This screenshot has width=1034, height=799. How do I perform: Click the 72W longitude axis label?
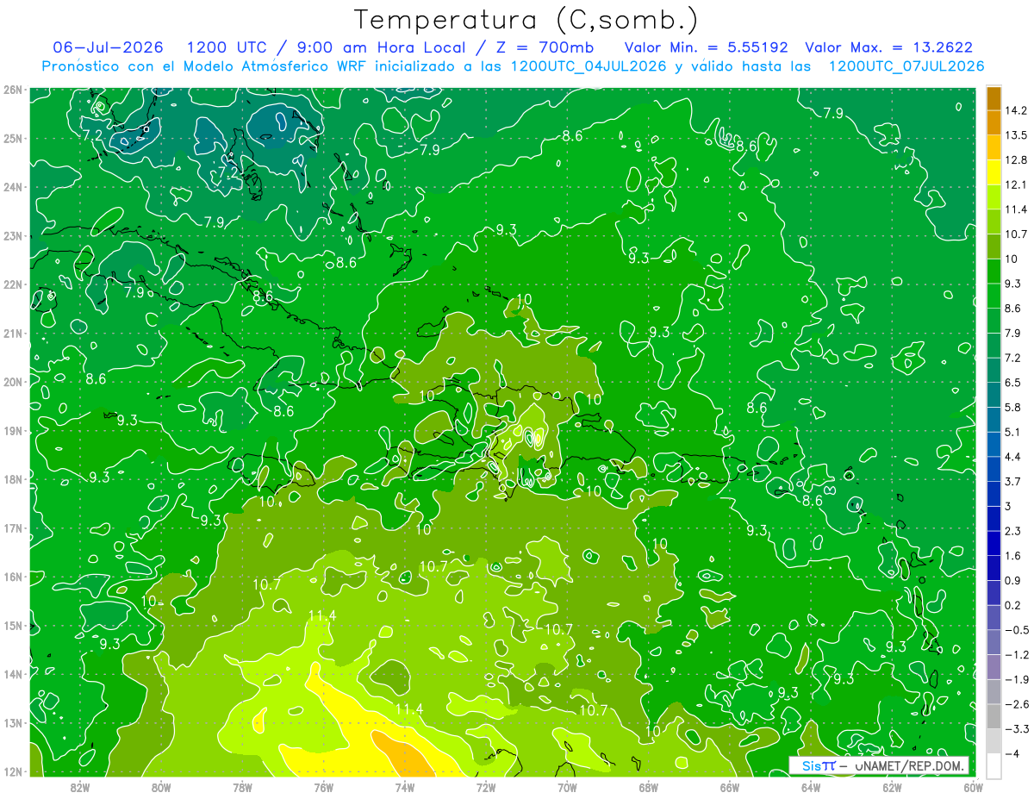pyautogui.click(x=486, y=787)
